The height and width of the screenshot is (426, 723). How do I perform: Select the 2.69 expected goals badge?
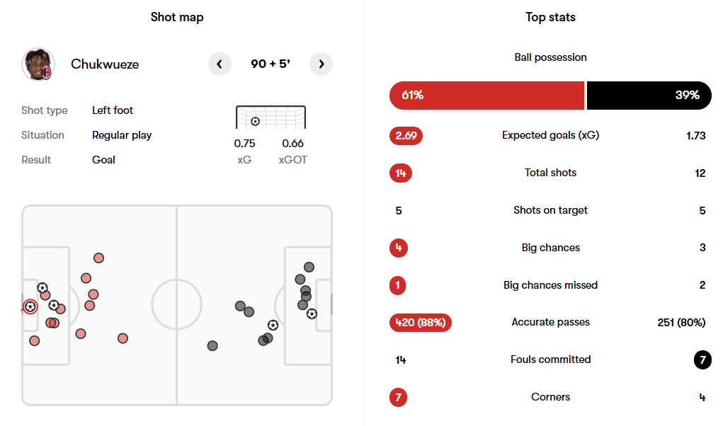[406, 135]
